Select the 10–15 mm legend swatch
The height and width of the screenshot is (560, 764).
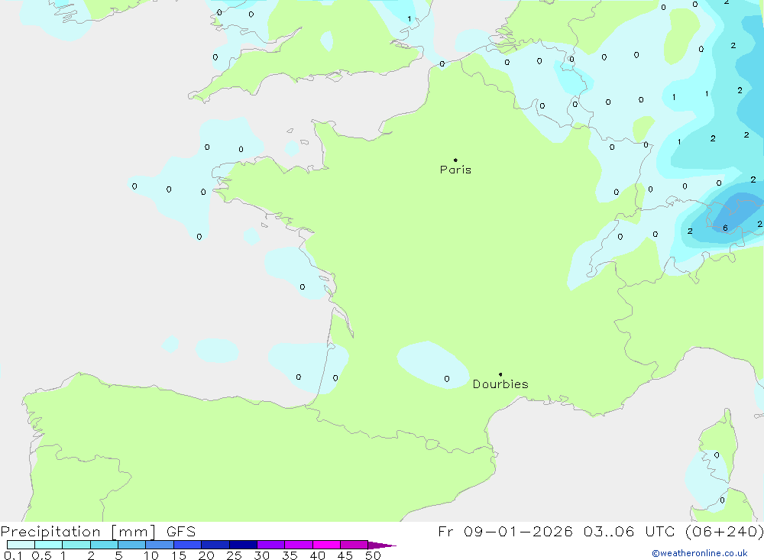click(x=160, y=545)
